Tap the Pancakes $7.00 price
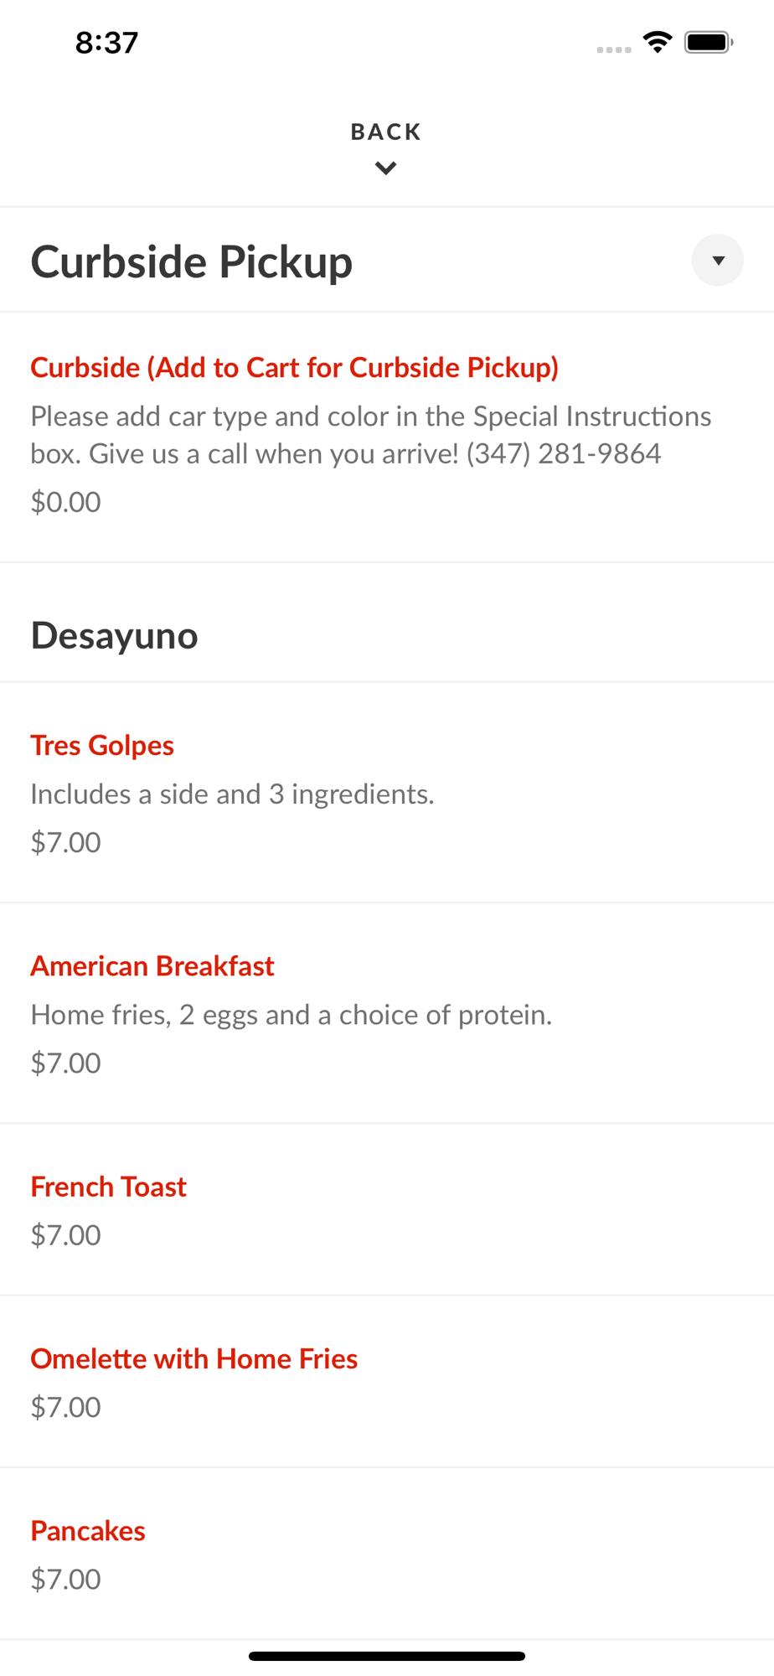 click(65, 1580)
